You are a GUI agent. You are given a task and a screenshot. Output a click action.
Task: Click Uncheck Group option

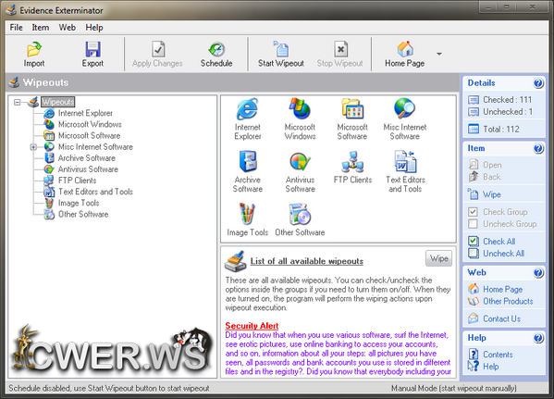click(x=502, y=224)
